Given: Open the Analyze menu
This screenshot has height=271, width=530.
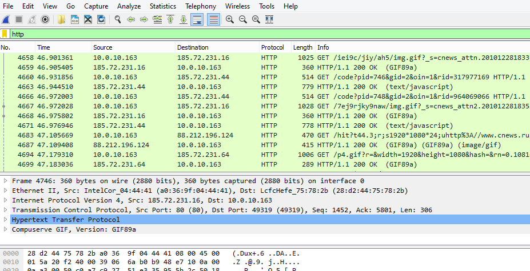Looking at the screenshot, I should click(129, 6).
